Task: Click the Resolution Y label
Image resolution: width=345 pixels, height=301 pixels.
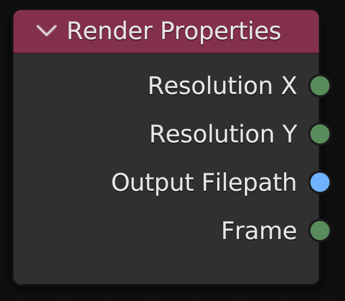Action: 223,134
